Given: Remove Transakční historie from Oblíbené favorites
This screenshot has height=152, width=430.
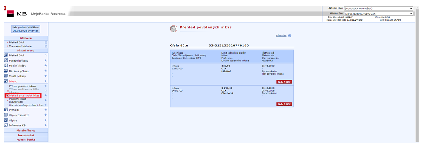Looking at the screenshot, I should pyautogui.click(x=46, y=46).
